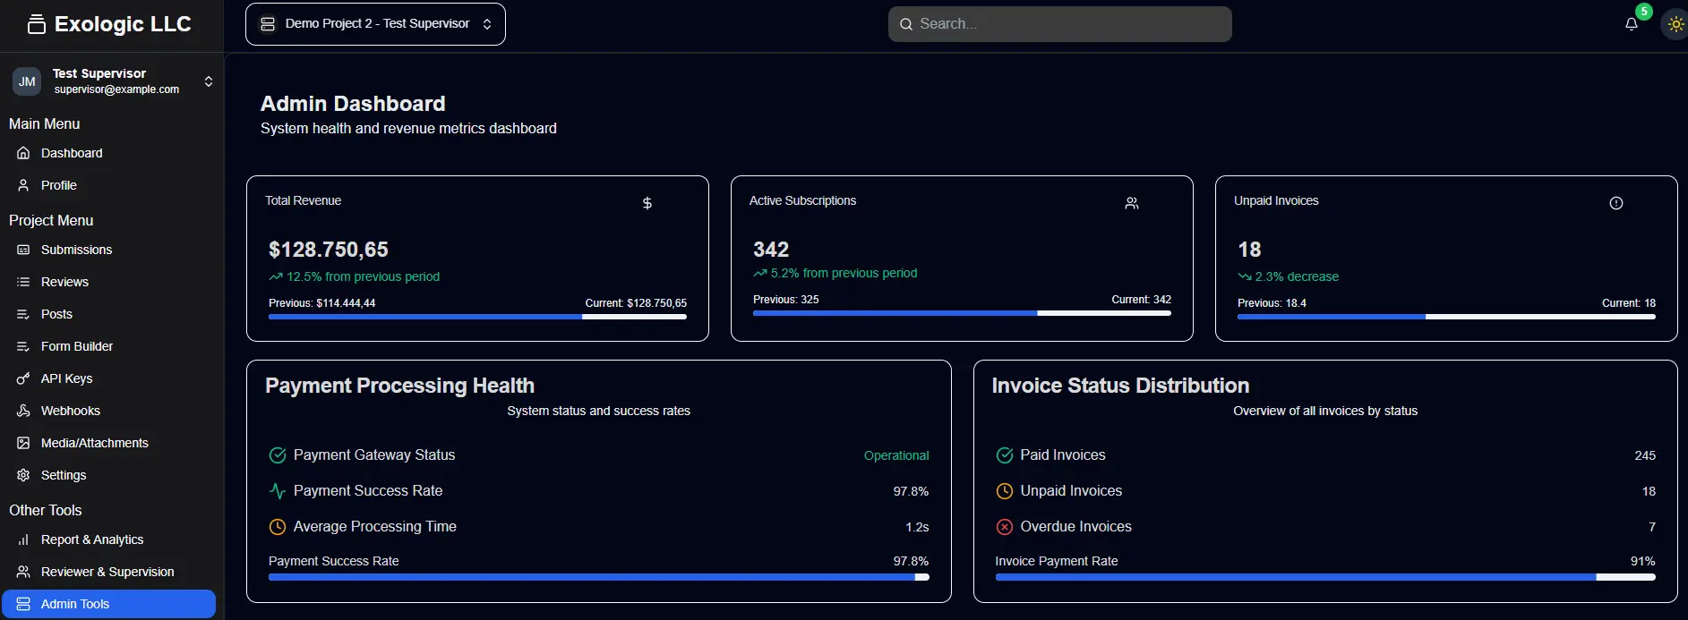Select the Admin Tools sidebar item

108,604
